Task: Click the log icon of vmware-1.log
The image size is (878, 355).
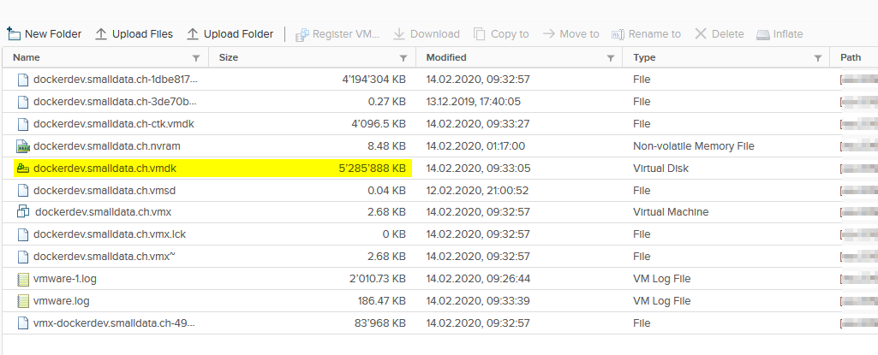Action: pyautogui.click(x=22, y=279)
